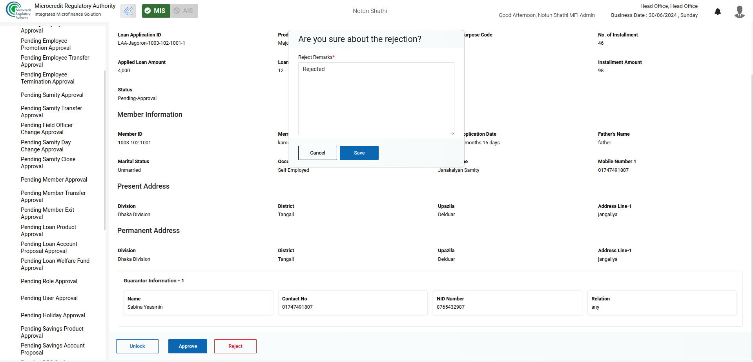This screenshot has width=753, height=362.
Task: Collapse sidebar with double-chevron icon
Action: coord(128,11)
